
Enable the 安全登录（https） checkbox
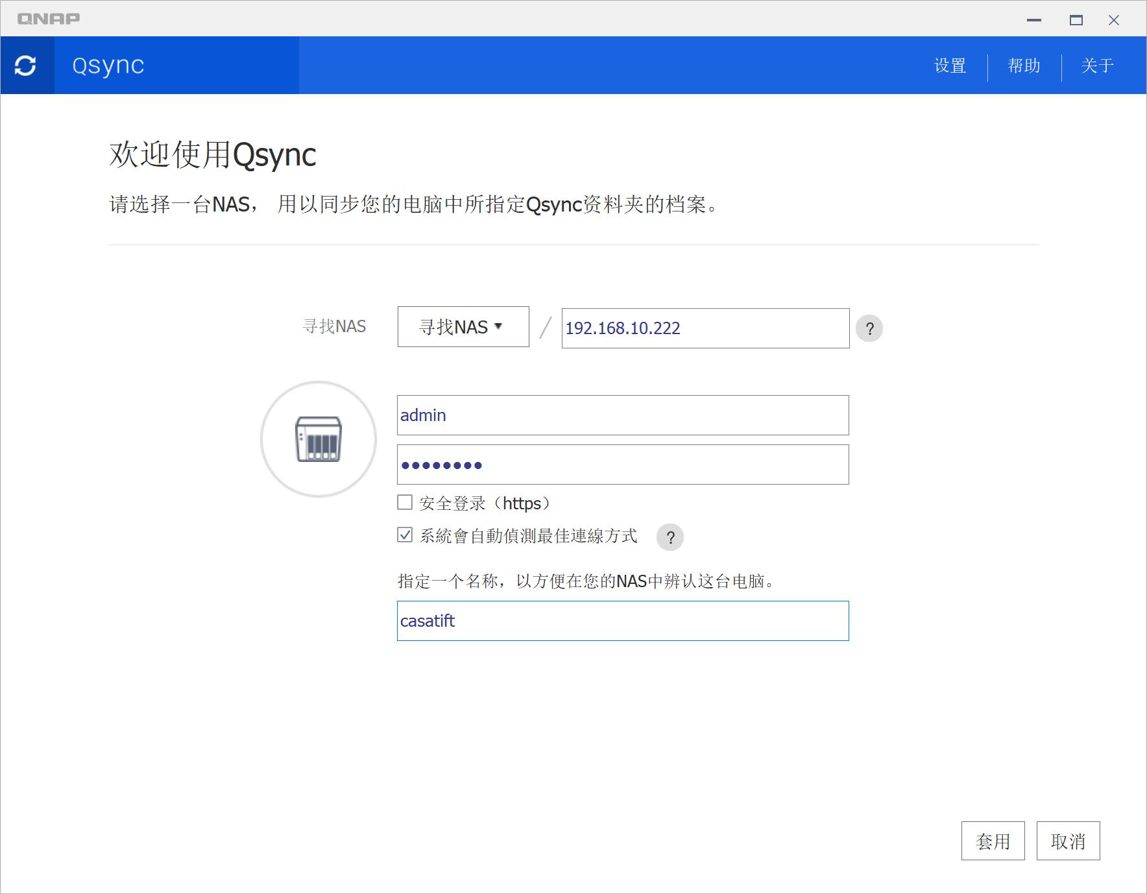tap(404, 501)
